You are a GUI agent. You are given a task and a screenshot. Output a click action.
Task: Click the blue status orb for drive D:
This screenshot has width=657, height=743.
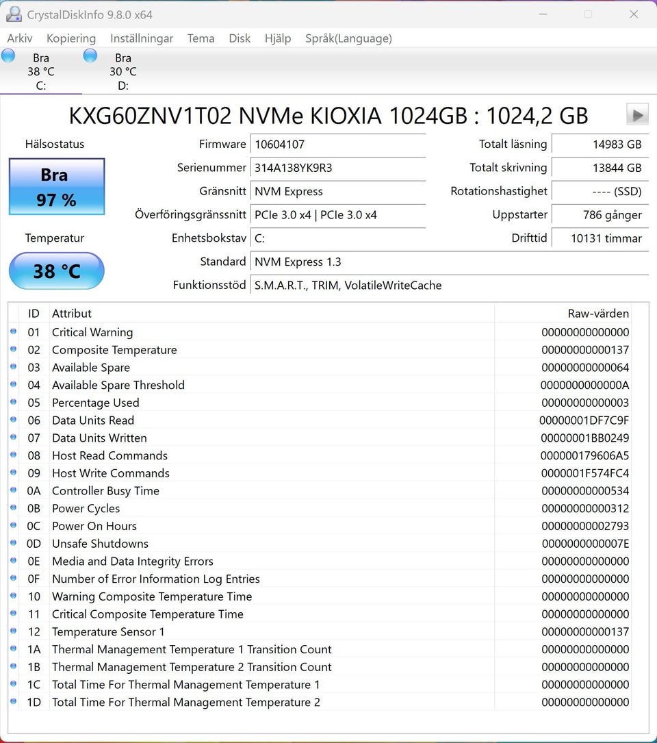90,56
